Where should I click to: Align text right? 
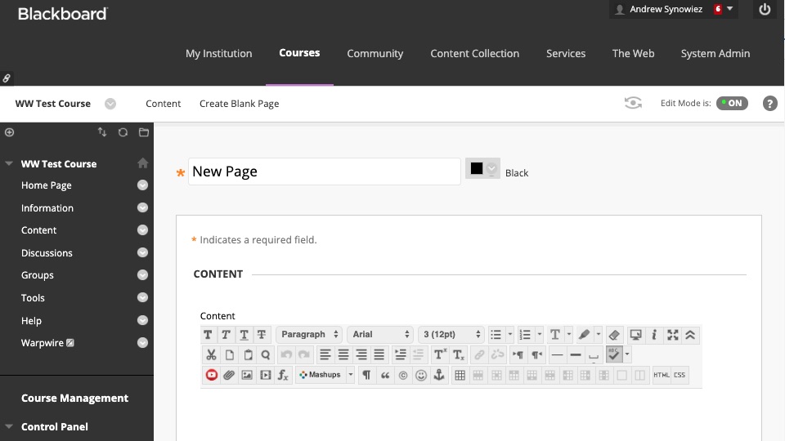tap(361, 355)
